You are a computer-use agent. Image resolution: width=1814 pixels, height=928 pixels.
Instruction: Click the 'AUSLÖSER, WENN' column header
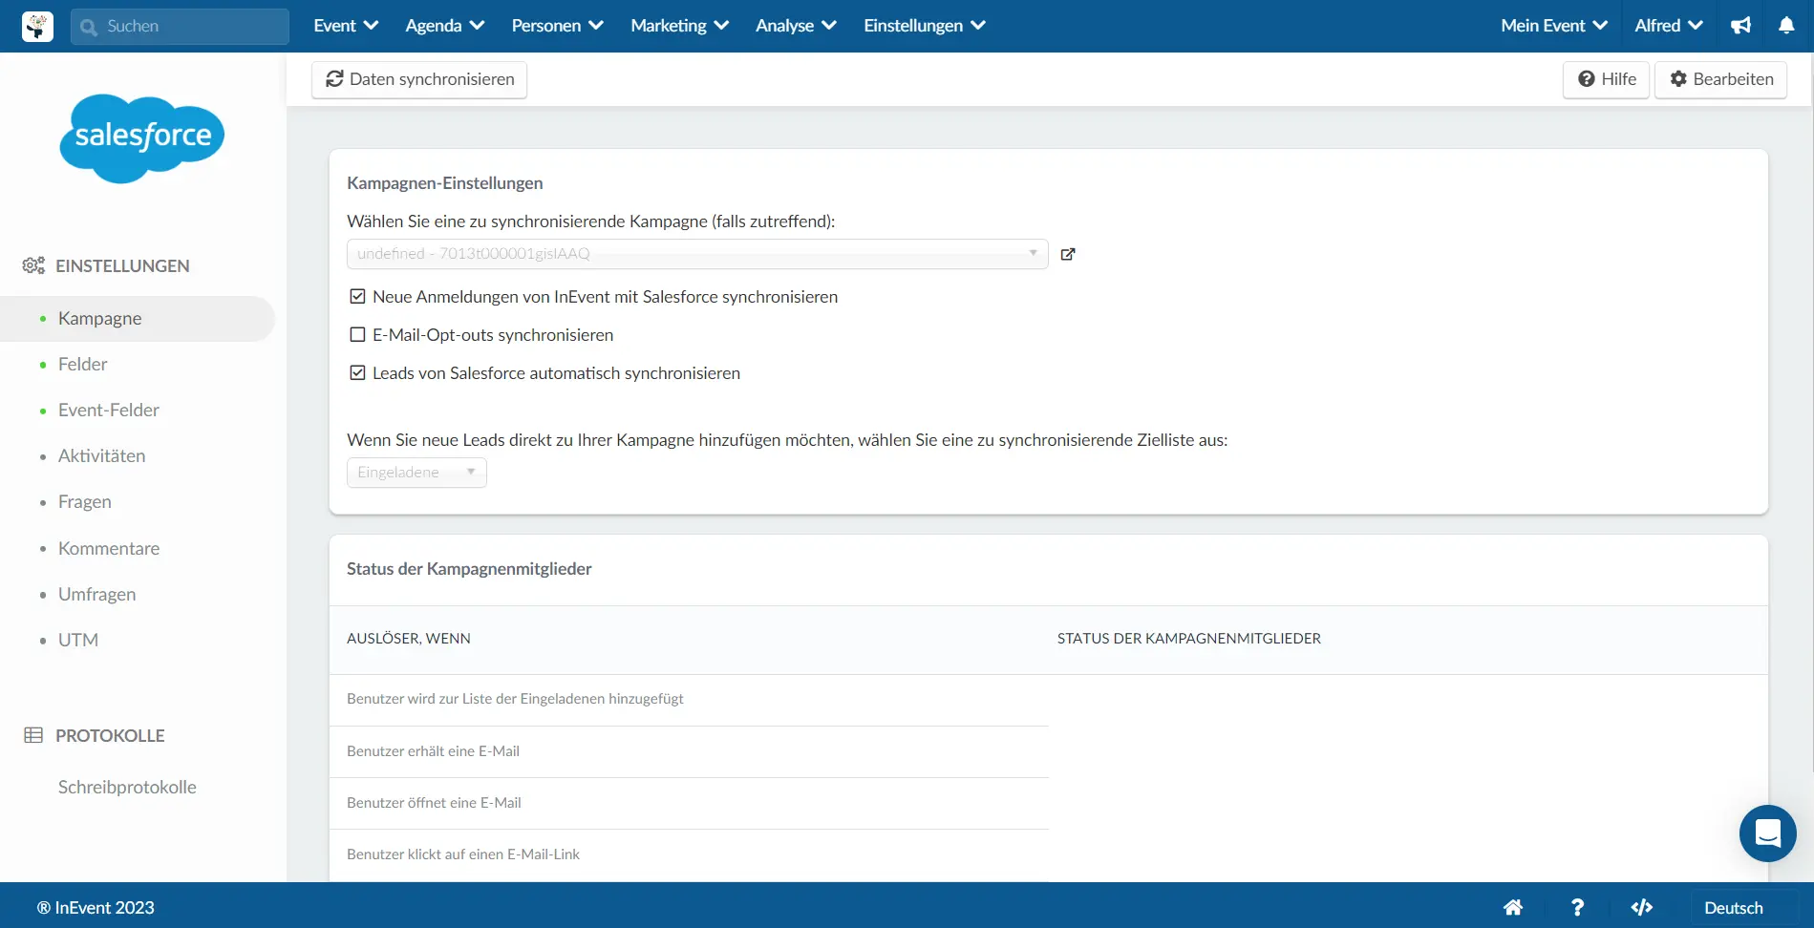[x=409, y=639]
